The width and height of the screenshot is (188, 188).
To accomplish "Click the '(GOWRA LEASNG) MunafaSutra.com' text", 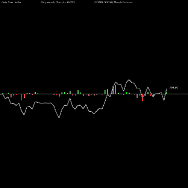I will [x=113, y=2].
